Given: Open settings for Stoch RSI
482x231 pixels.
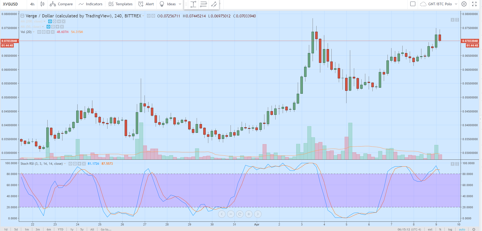Looking at the screenshot, I should (75, 164).
